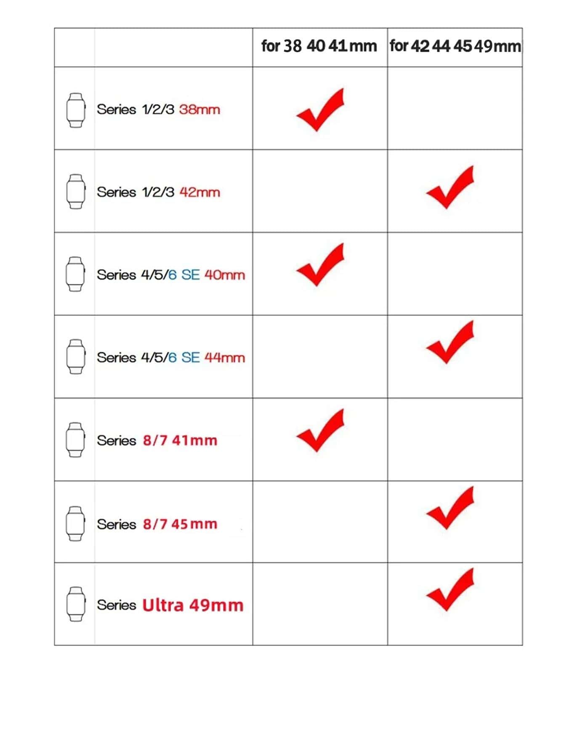Click the watch icon beside Series 8/7 45mm
Image resolution: width=564 pixels, height=752 pixels.
coord(75,523)
